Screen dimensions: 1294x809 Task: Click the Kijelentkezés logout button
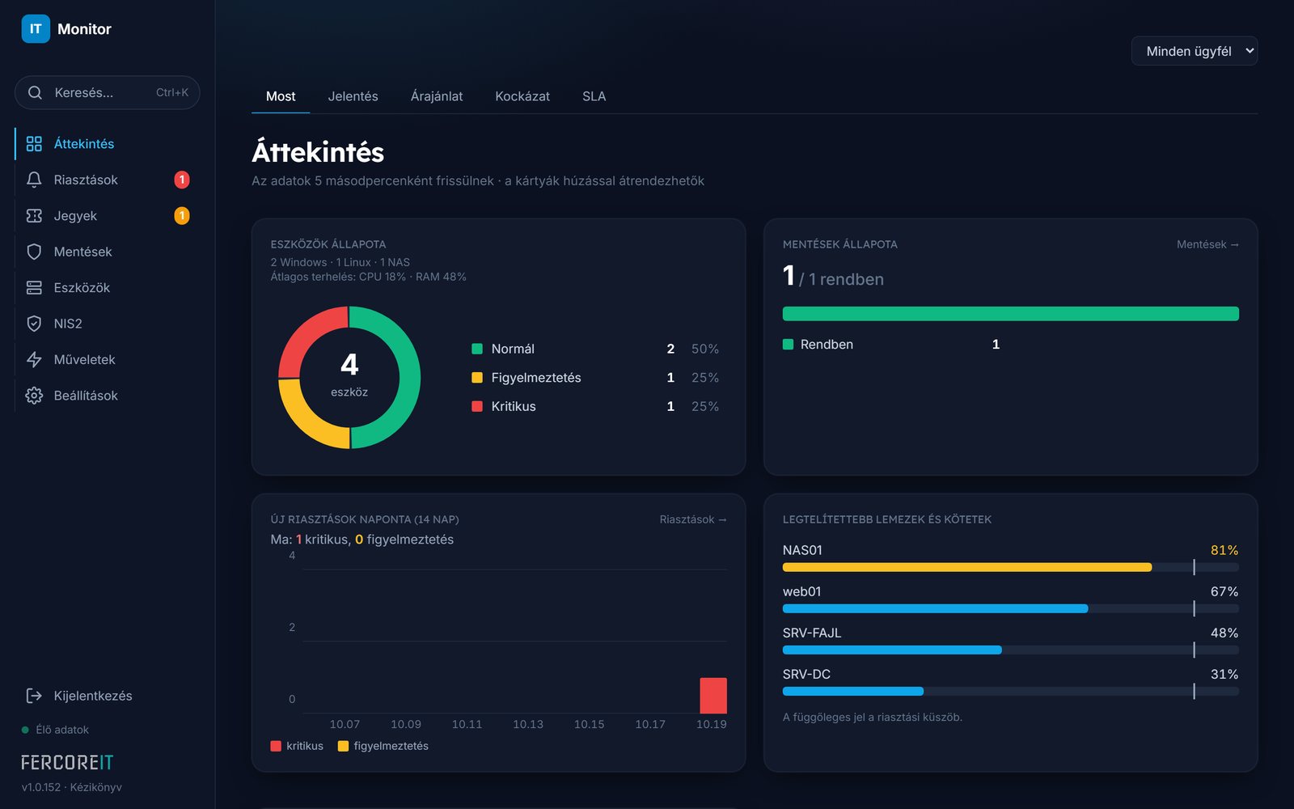tap(108, 696)
